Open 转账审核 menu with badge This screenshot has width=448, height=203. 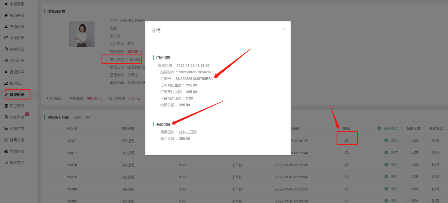pyautogui.click(x=17, y=117)
